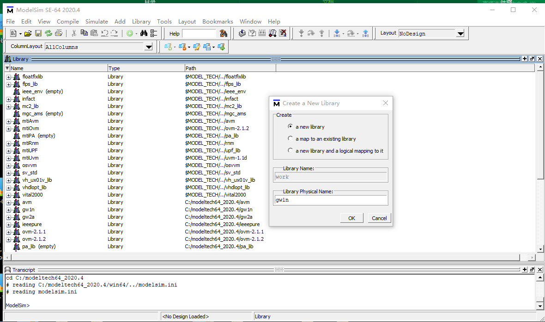Confirm library creation with OK button
The image size is (545, 322).
(x=352, y=218)
